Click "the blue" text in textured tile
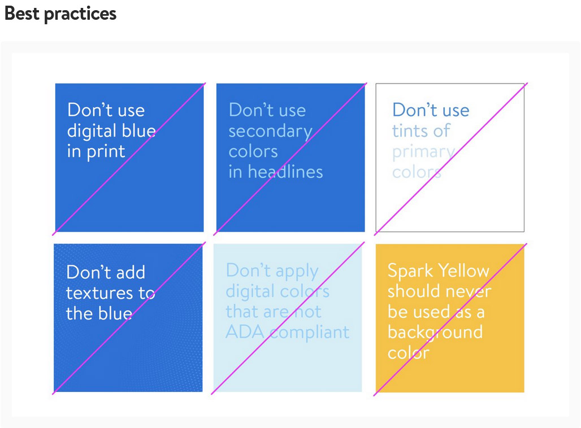581x428 pixels. pos(99,313)
